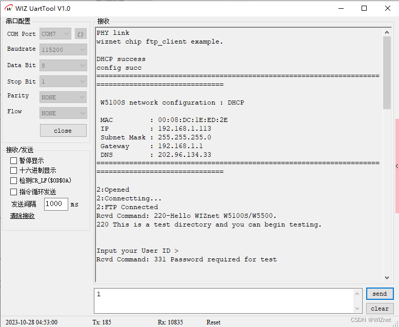This screenshot has height=327, width=399.
Task: Click the '2:FTP Connected' log line
Action: coord(127,207)
